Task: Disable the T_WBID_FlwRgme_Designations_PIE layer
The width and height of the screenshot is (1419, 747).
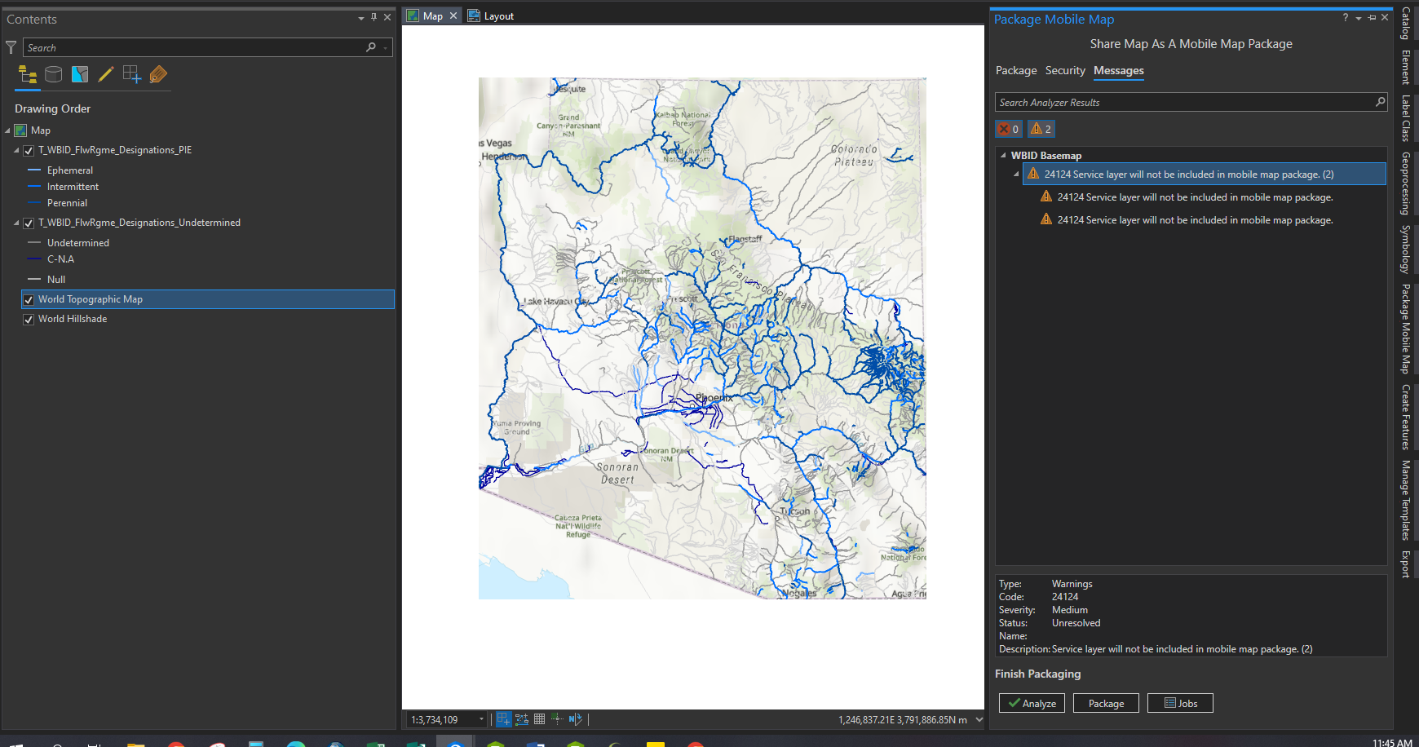Action: click(x=29, y=150)
